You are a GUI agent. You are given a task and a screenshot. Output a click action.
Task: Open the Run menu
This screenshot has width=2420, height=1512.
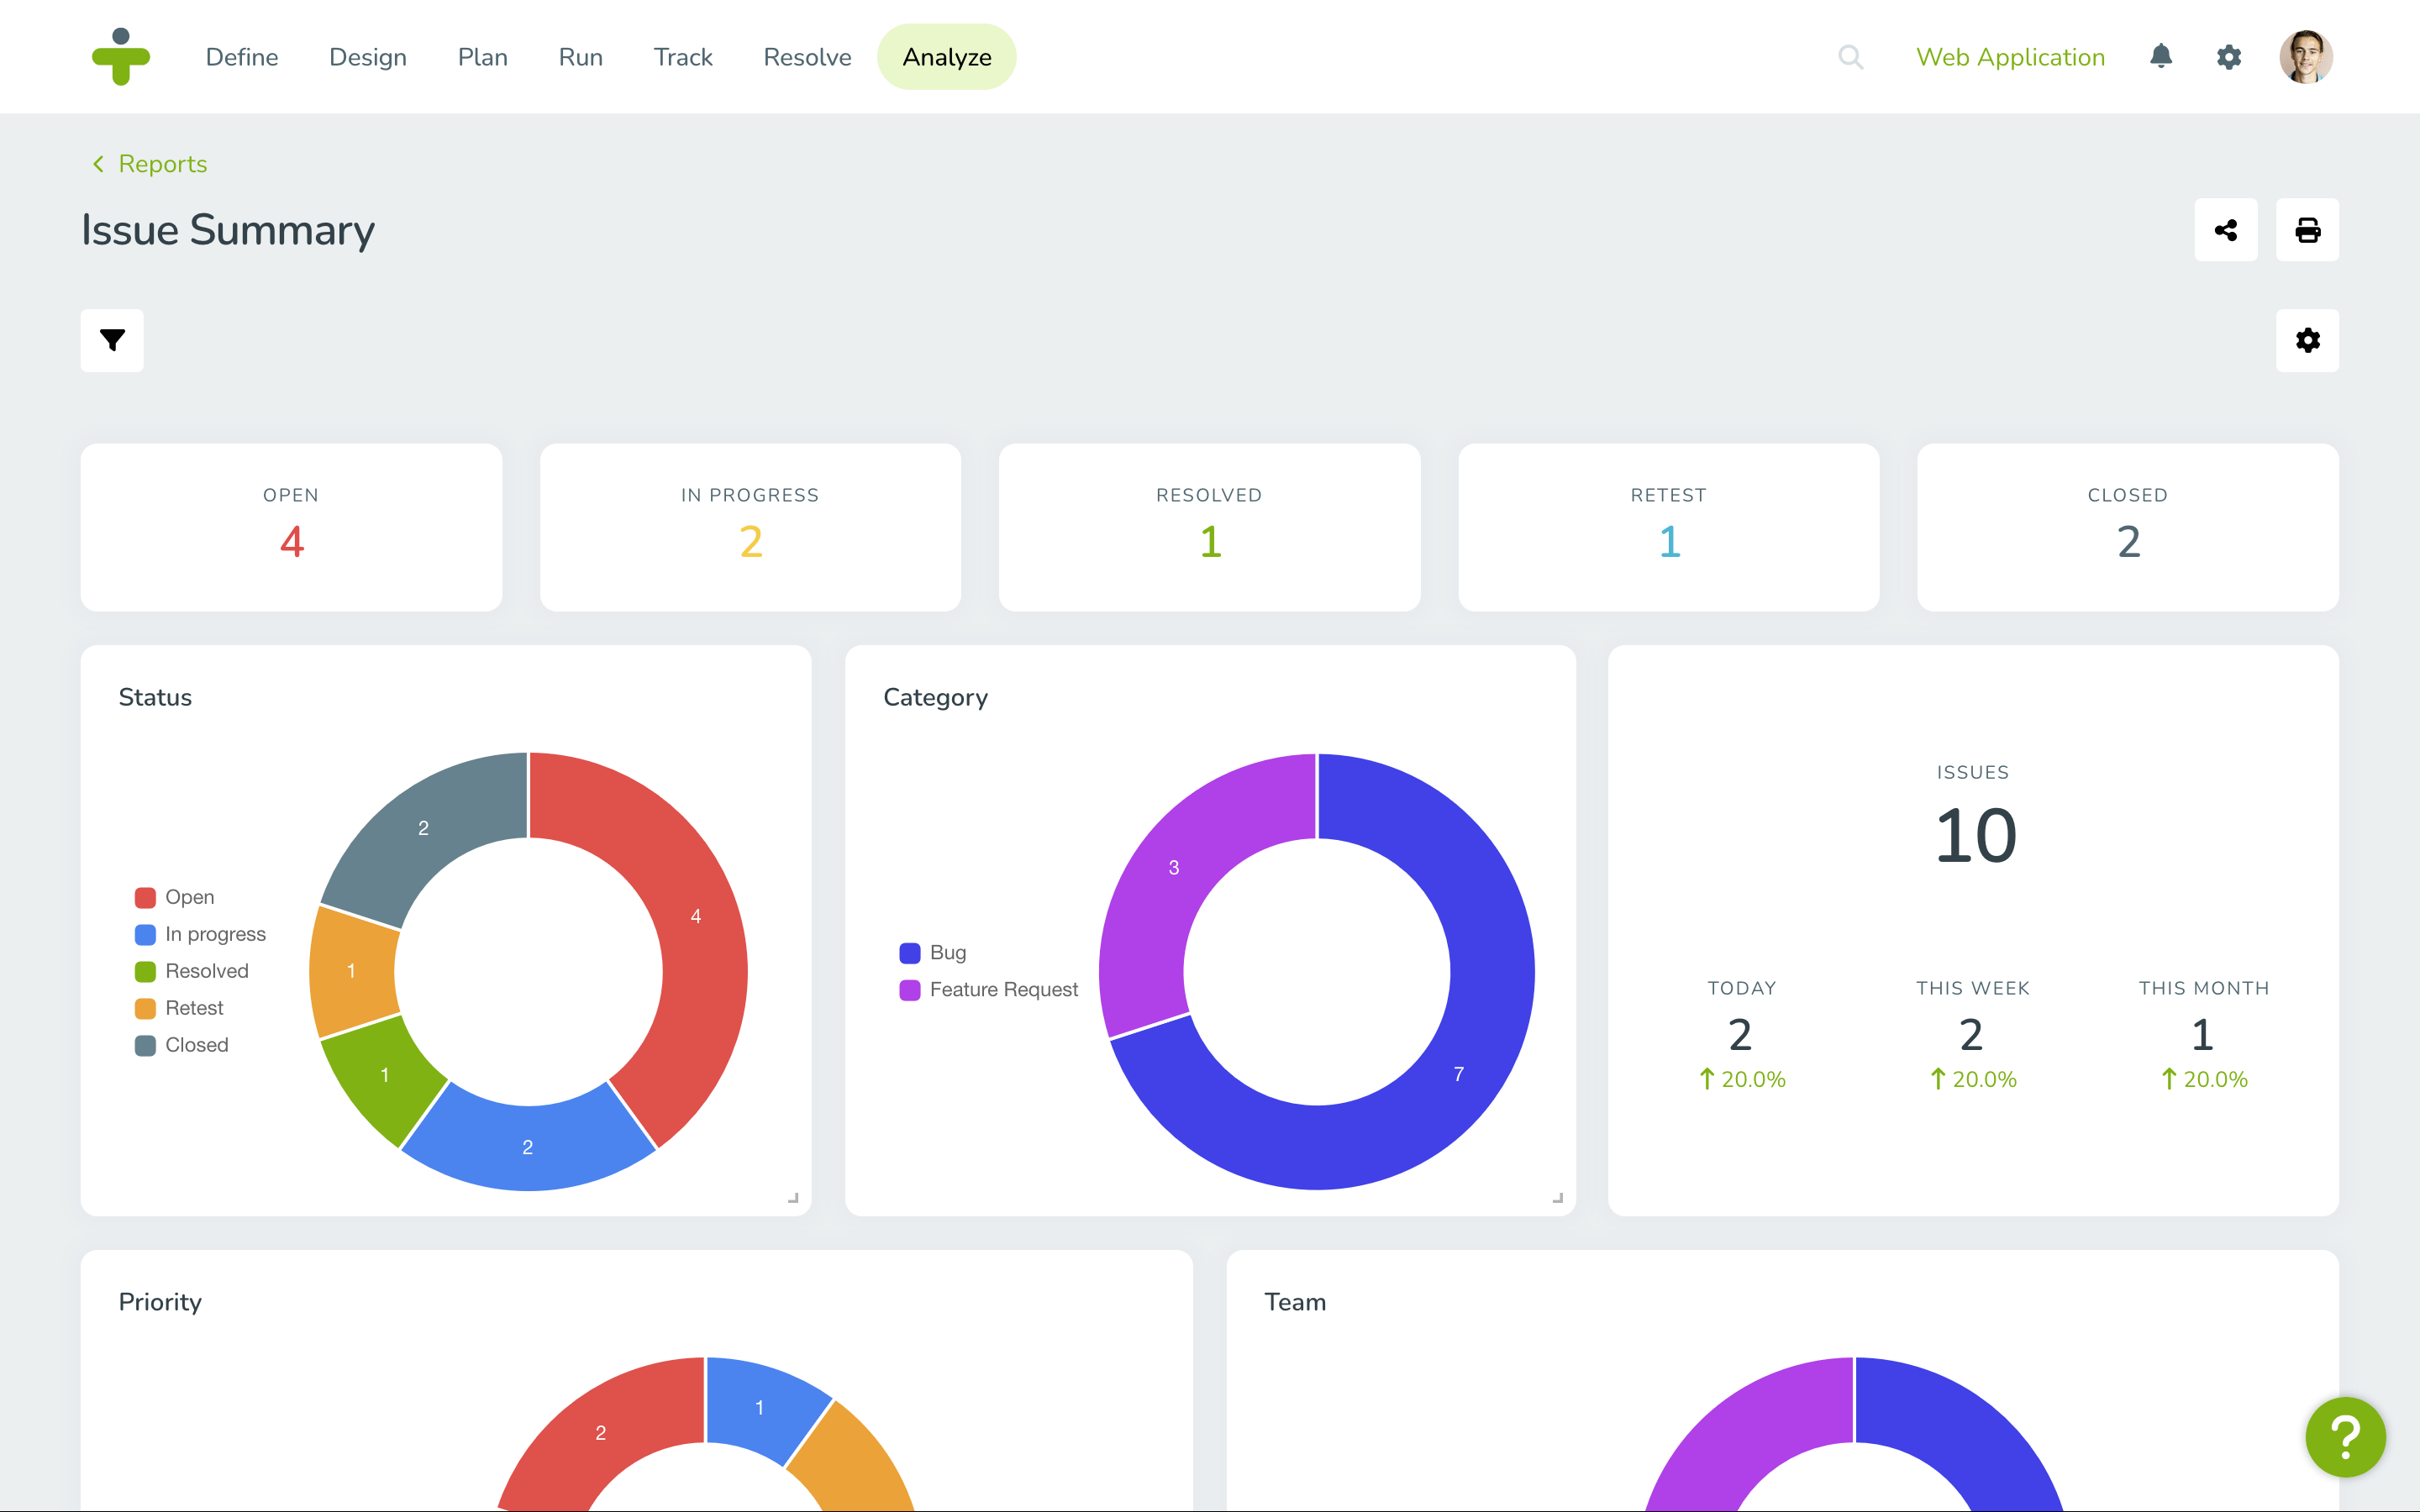[x=581, y=57]
